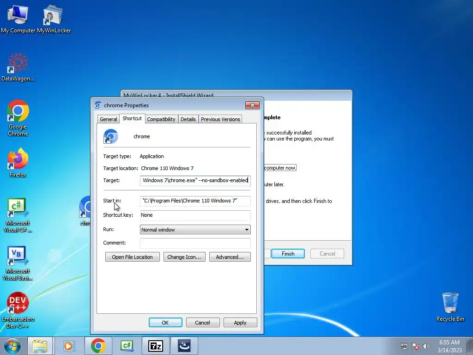
Task: Open network status tray icon
Action: click(x=404, y=346)
